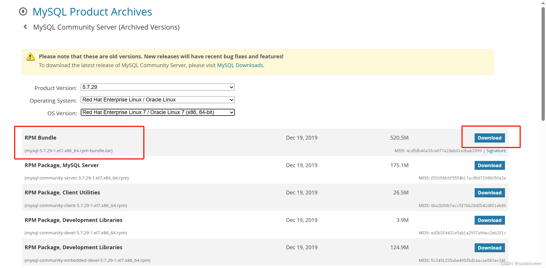Screen dimensions: 546x268
Task: Click the Dec 19, 2019 date of RPM Bundle
Action: [x=302, y=138]
